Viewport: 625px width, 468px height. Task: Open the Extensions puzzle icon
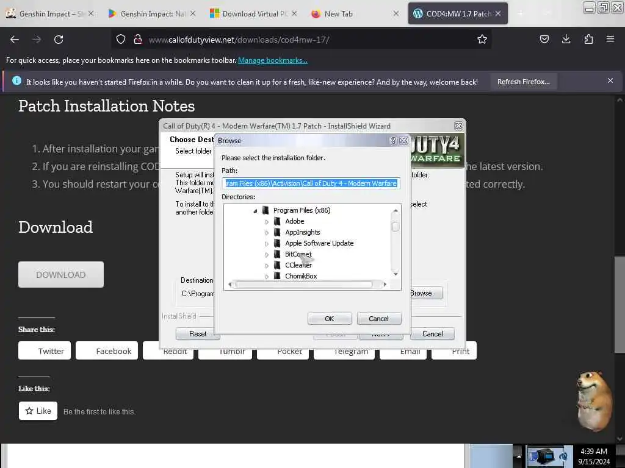[x=588, y=39]
